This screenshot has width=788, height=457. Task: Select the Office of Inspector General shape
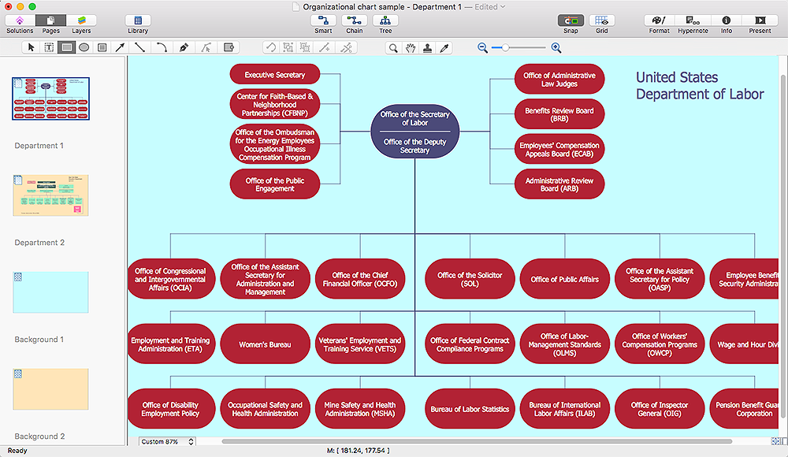[660, 409]
